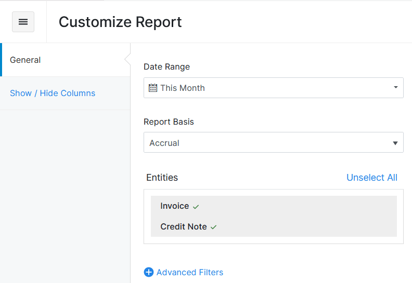Open the Advanced Filters link
This screenshot has width=412, height=283.
(x=190, y=272)
